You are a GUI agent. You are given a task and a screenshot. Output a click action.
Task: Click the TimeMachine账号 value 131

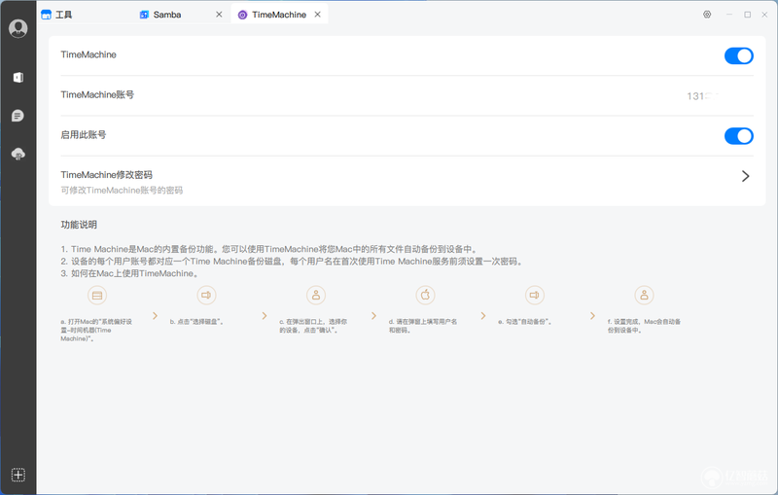click(x=702, y=96)
